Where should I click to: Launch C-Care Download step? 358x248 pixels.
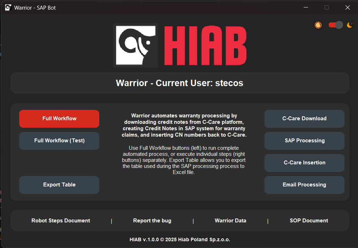[x=304, y=119]
